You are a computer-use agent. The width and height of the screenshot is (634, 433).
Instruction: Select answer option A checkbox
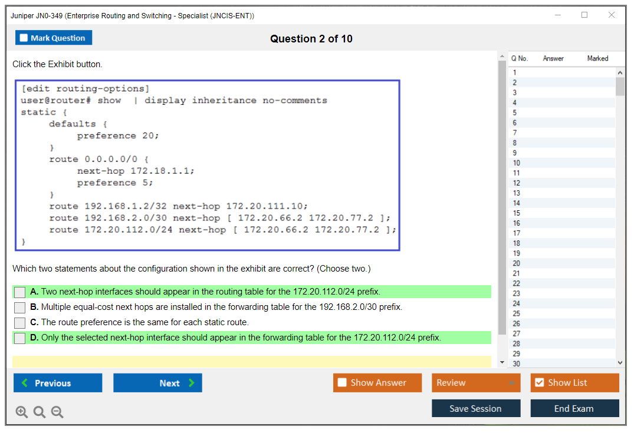20,292
